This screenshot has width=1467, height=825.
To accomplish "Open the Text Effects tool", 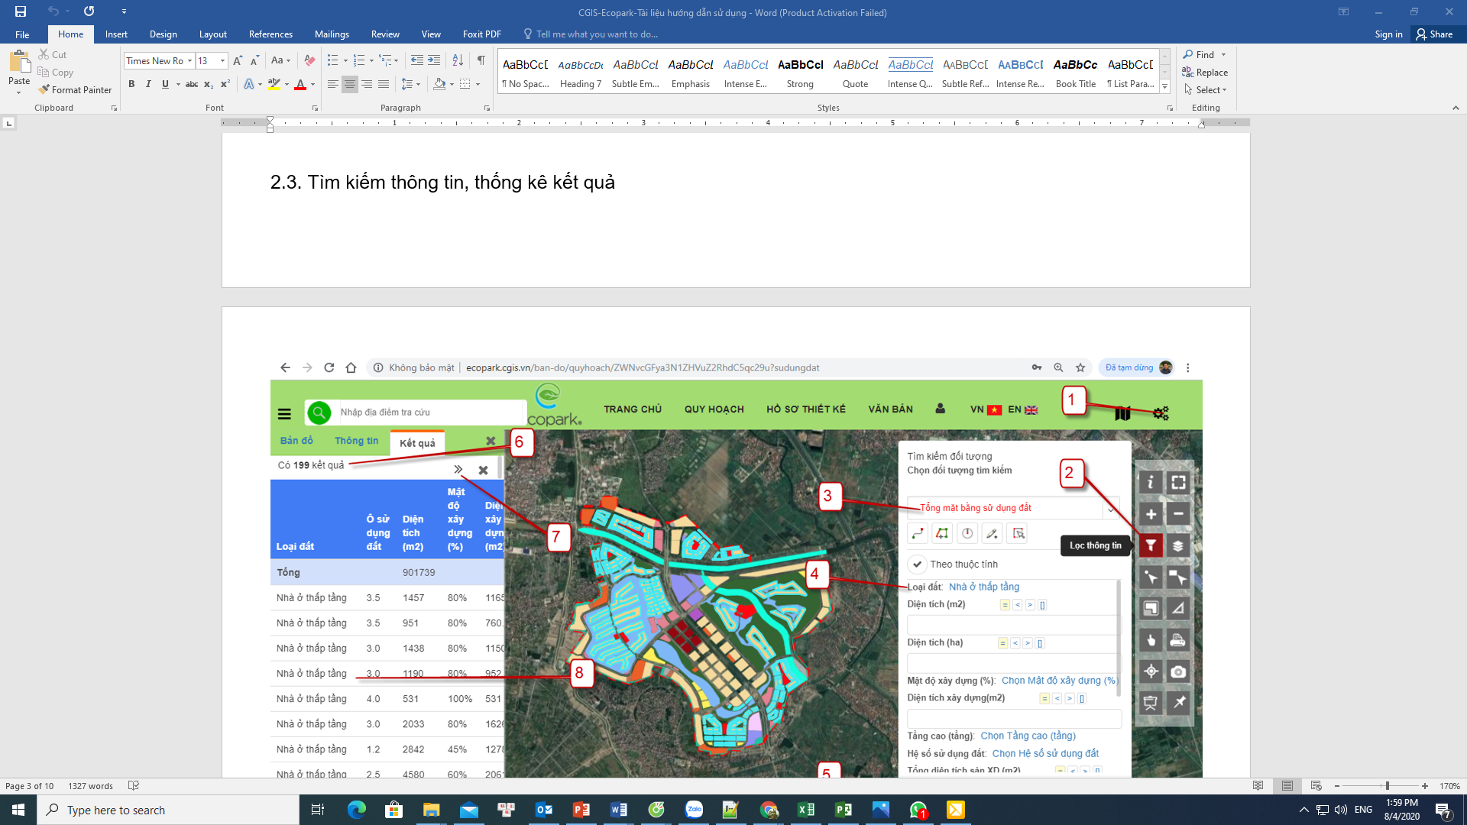I will point(249,84).
